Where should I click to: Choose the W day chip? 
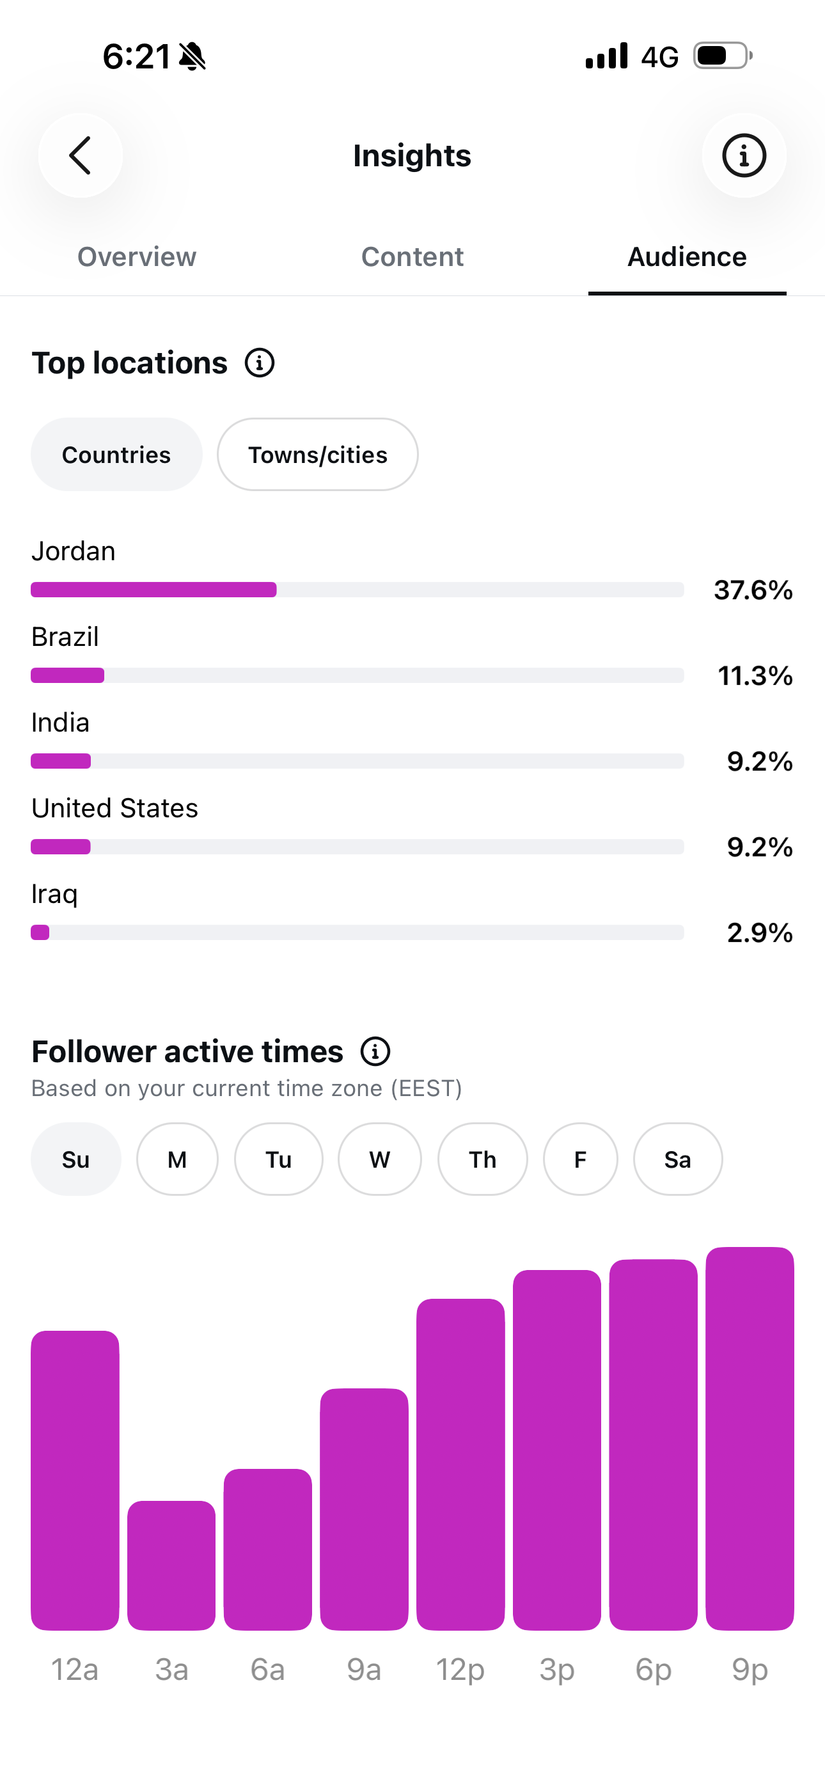point(380,1159)
